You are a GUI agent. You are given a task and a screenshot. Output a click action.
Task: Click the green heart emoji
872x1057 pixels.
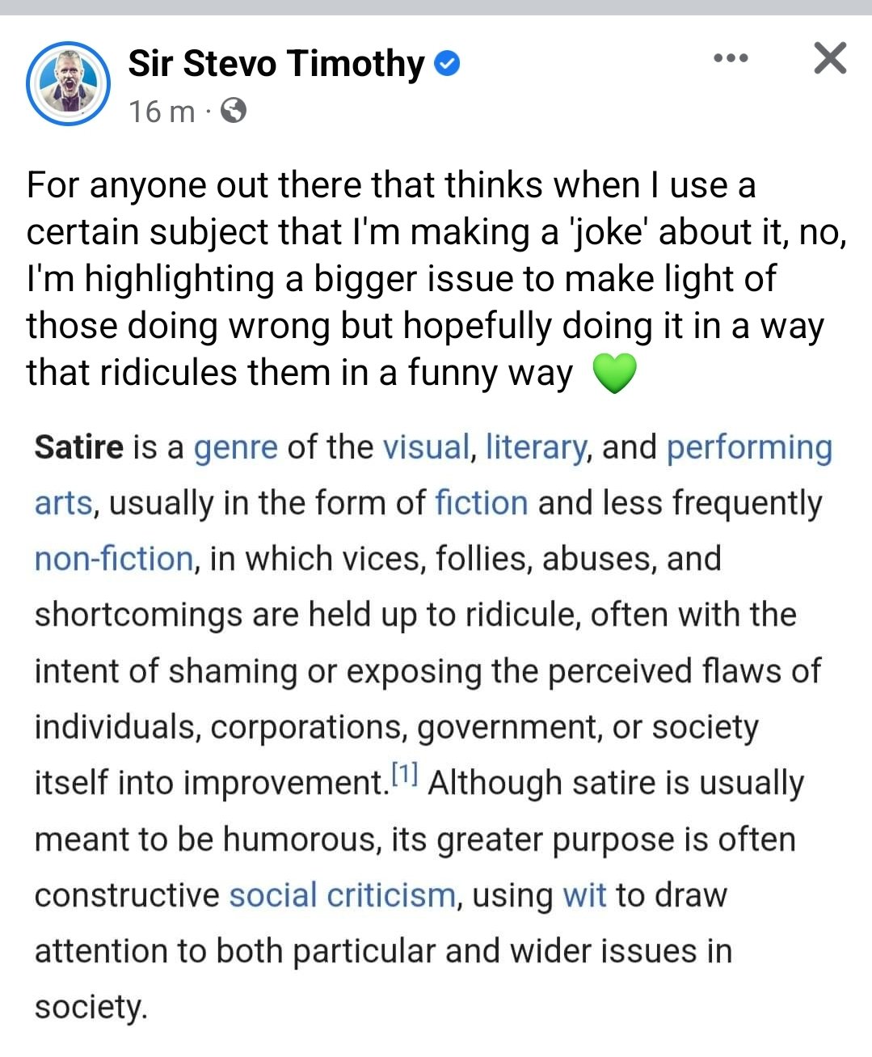pyautogui.click(x=615, y=374)
